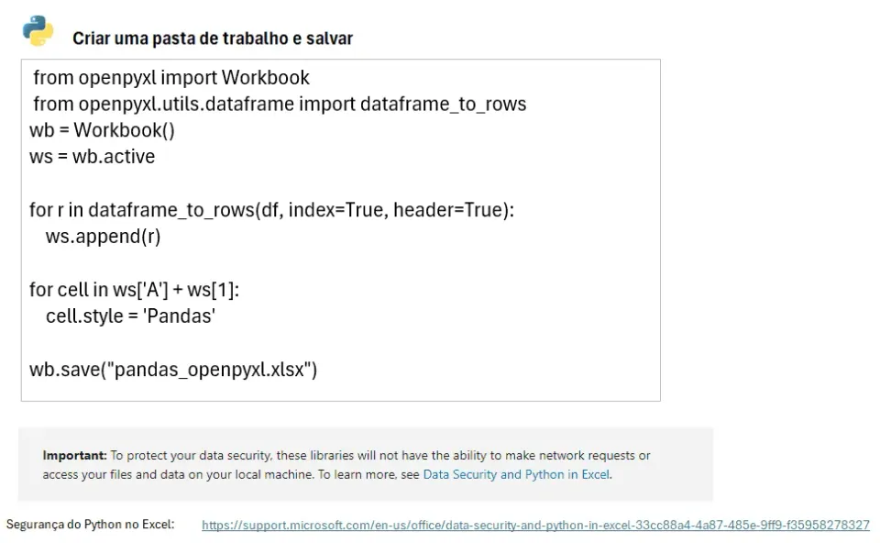Click the "cell.style" assignment line
Screen dimensions: 880x543
pyautogui.click(x=130, y=316)
